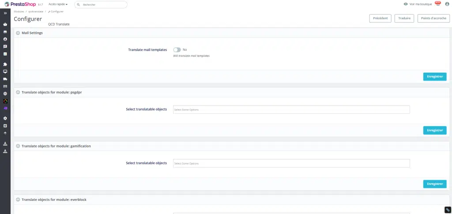Open Modules via the puzzle piece icon
Image resolution: width=452 pixels, height=214 pixels.
tap(5, 64)
